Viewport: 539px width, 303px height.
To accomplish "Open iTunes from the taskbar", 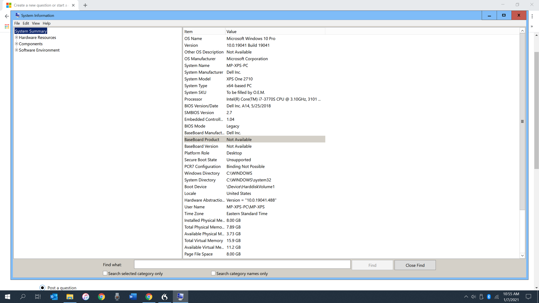I will (x=86, y=297).
